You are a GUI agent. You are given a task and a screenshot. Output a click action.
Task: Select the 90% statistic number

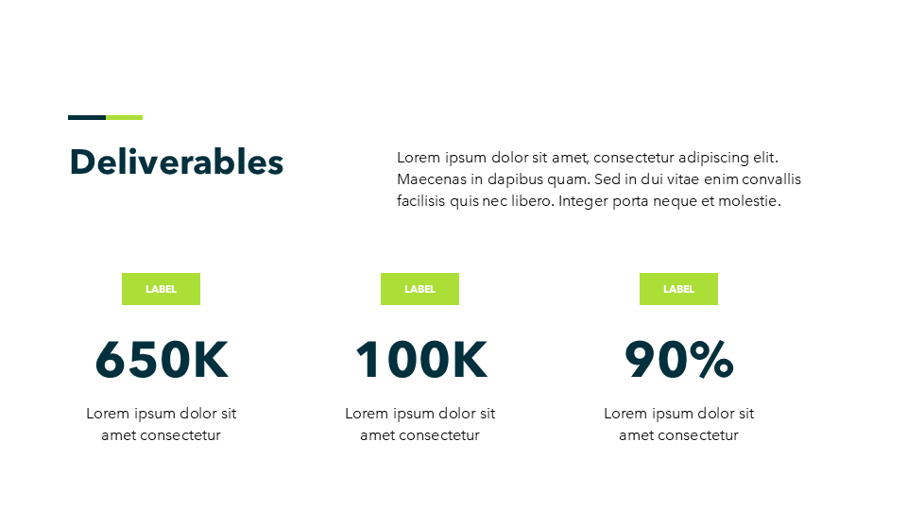point(679,360)
